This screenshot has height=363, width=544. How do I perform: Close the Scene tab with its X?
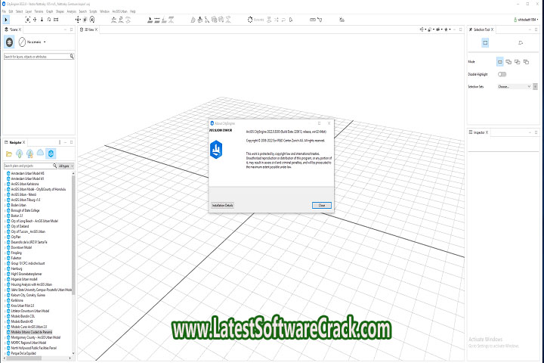coord(20,29)
